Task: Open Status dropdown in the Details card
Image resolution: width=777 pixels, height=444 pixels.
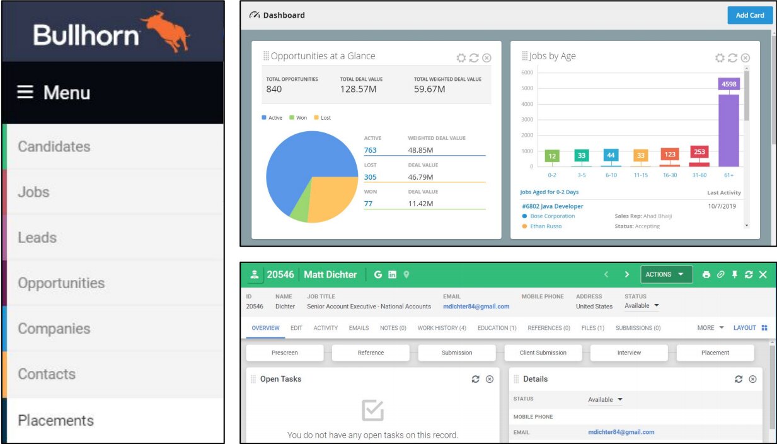Action: coord(605,400)
